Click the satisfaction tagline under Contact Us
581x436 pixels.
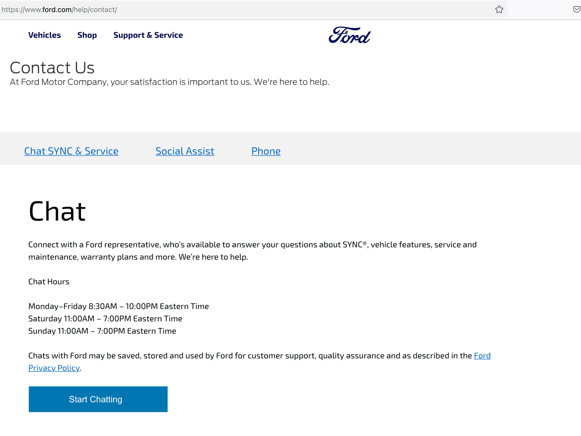pos(170,82)
